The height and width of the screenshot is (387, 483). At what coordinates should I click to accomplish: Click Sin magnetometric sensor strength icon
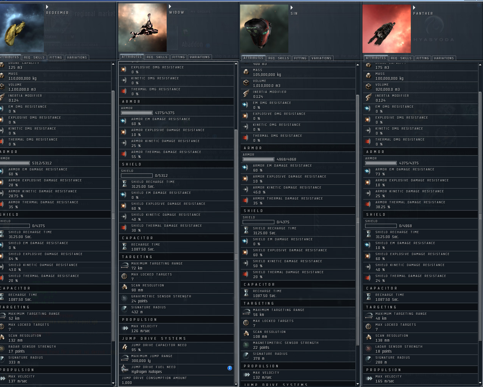click(246, 345)
